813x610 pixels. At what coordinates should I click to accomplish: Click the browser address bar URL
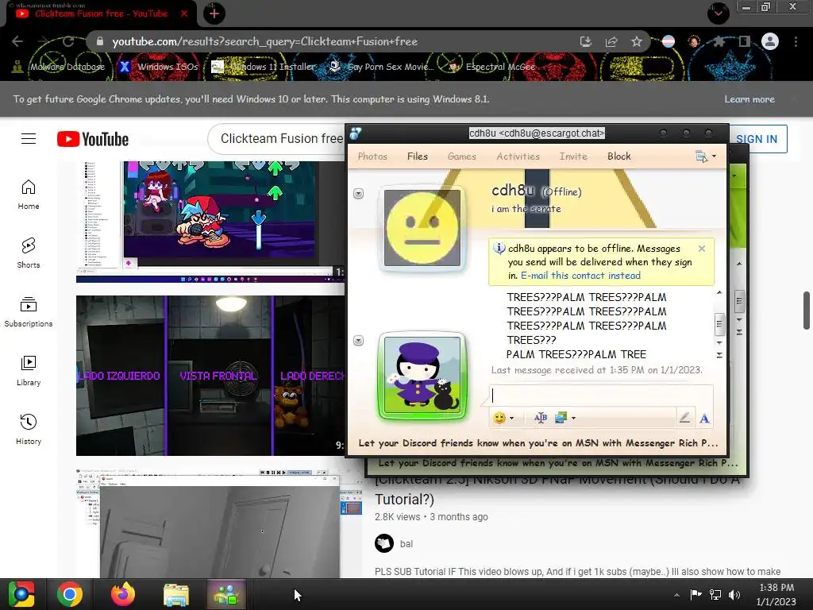click(x=264, y=41)
